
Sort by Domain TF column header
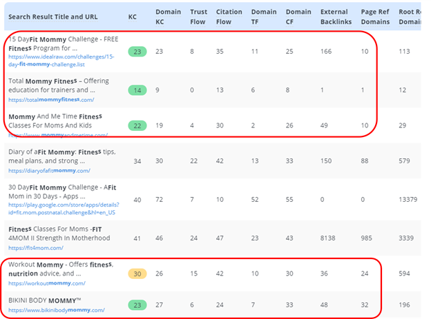coord(264,17)
